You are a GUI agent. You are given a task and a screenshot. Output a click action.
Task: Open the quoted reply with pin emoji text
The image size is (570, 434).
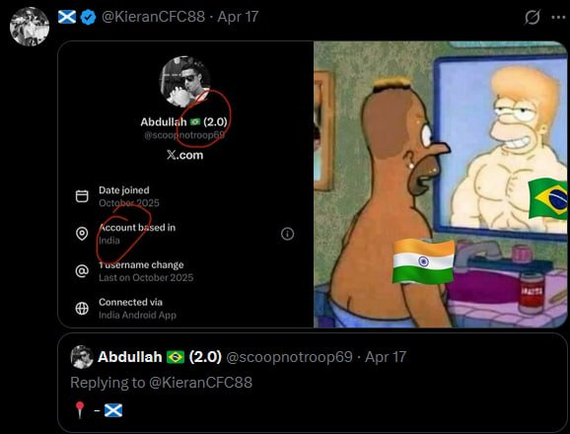pyautogui.click(x=313, y=383)
